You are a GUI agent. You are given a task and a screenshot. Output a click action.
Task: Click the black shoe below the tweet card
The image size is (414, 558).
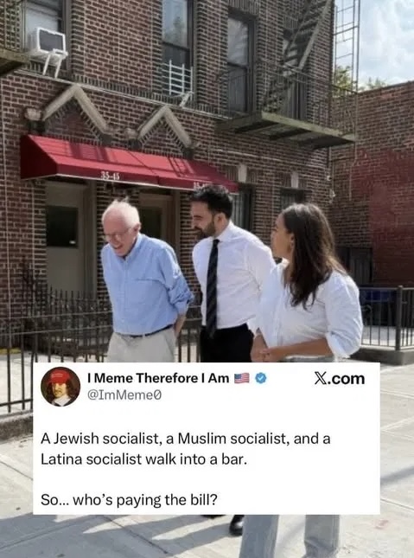tap(236, 525)
